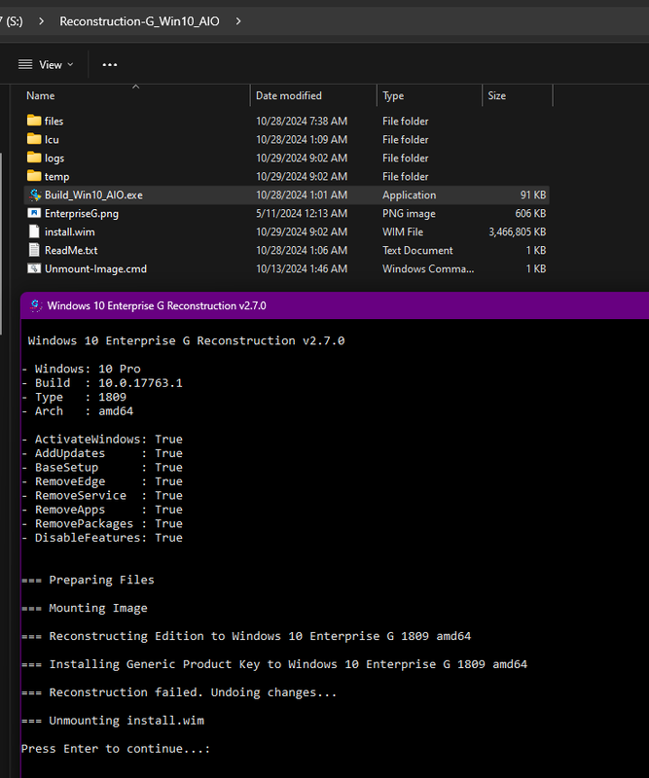Click the 'Press Enter to continue...' prompt
Screen dimensions: 649x778
point(116,749)
